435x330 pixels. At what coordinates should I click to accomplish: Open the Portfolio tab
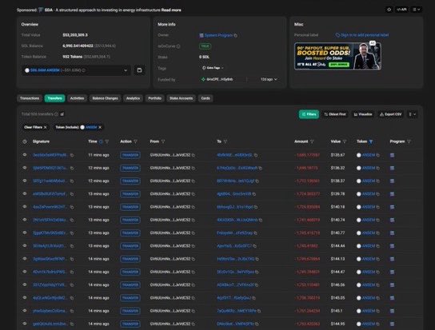pyautogui.click(x=154, y=98)
